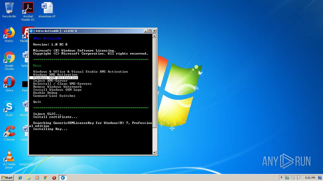The height and width of the screenshot is (181, 323).
Task: Open Windows Explorer folder in taskbar
Action: (x=29, y=178)
